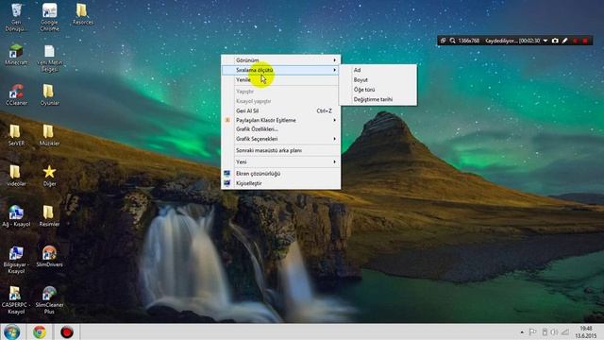Pause recording with the darker red button
The image size is (604, 340).
point(576,41)
